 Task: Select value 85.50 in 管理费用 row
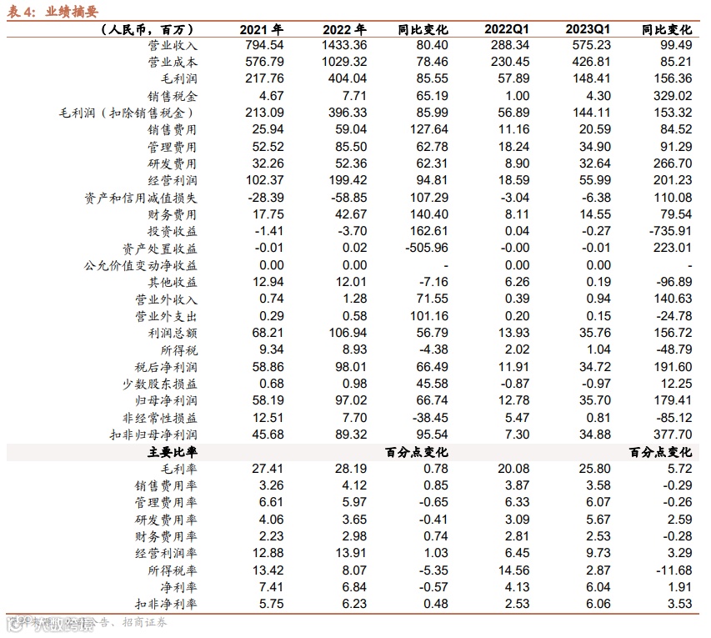tap(351, 147)
